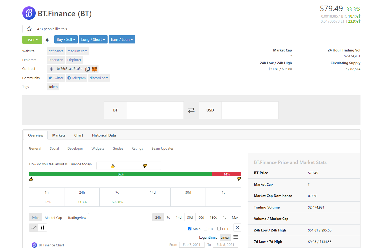Vote thumbs up for BT.Finance

113,166
